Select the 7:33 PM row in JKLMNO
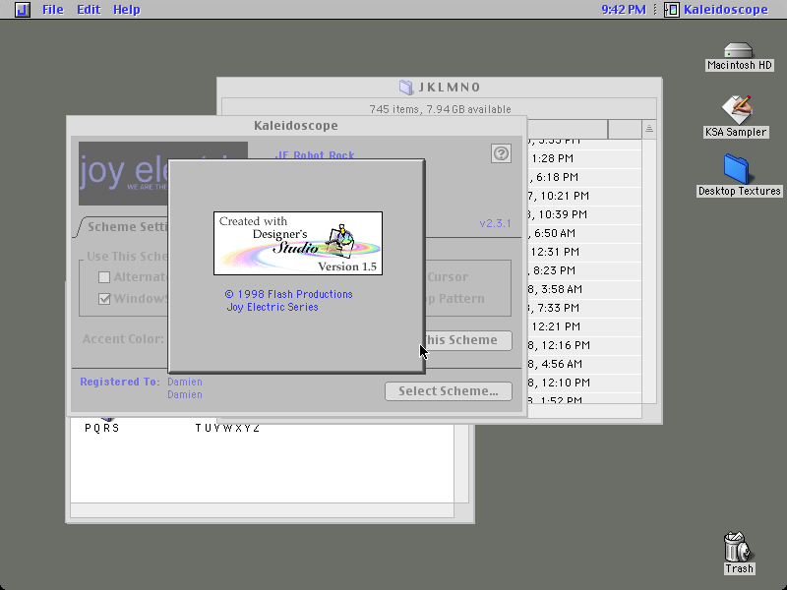Image resolution: width=787 pixels, height=590 pixels. (x=584, y=308)
